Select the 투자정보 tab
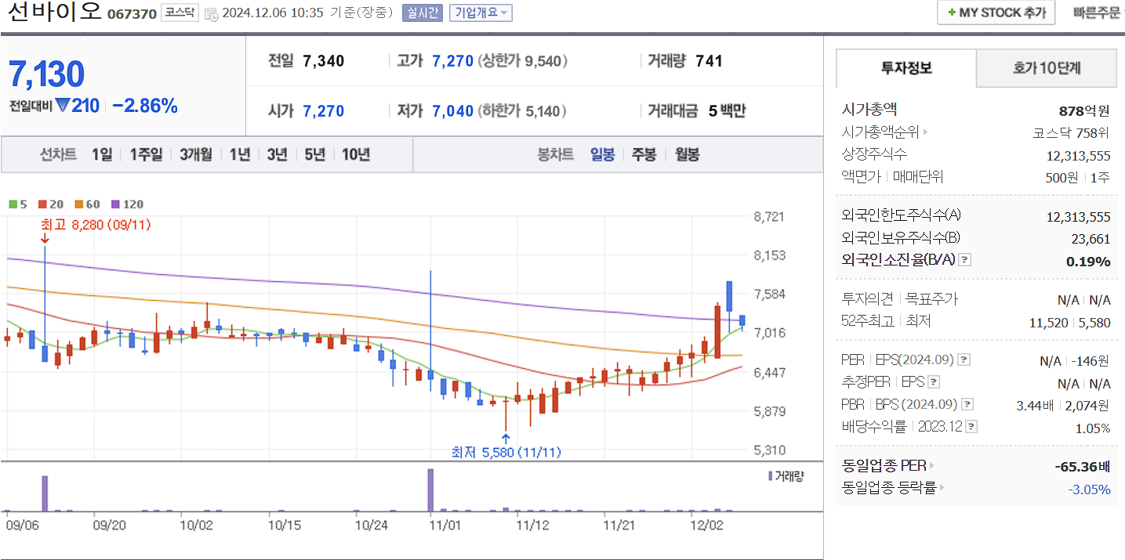The height and width of the screenshot is (560, 1125). click(906, 67)
